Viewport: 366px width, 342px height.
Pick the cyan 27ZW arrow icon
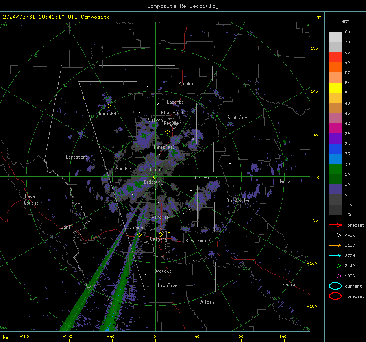coord(335,256)
